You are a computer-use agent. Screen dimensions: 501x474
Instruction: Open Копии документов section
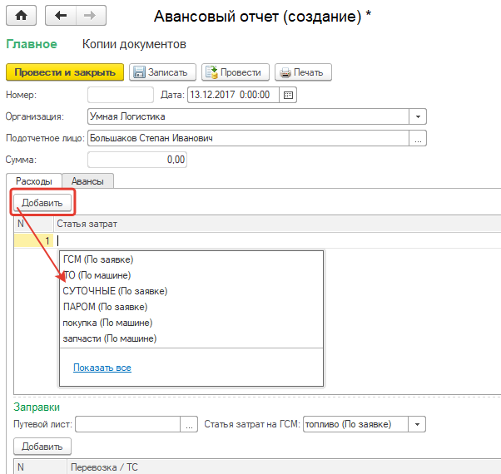pyautogui.click(x=134, y=44)
